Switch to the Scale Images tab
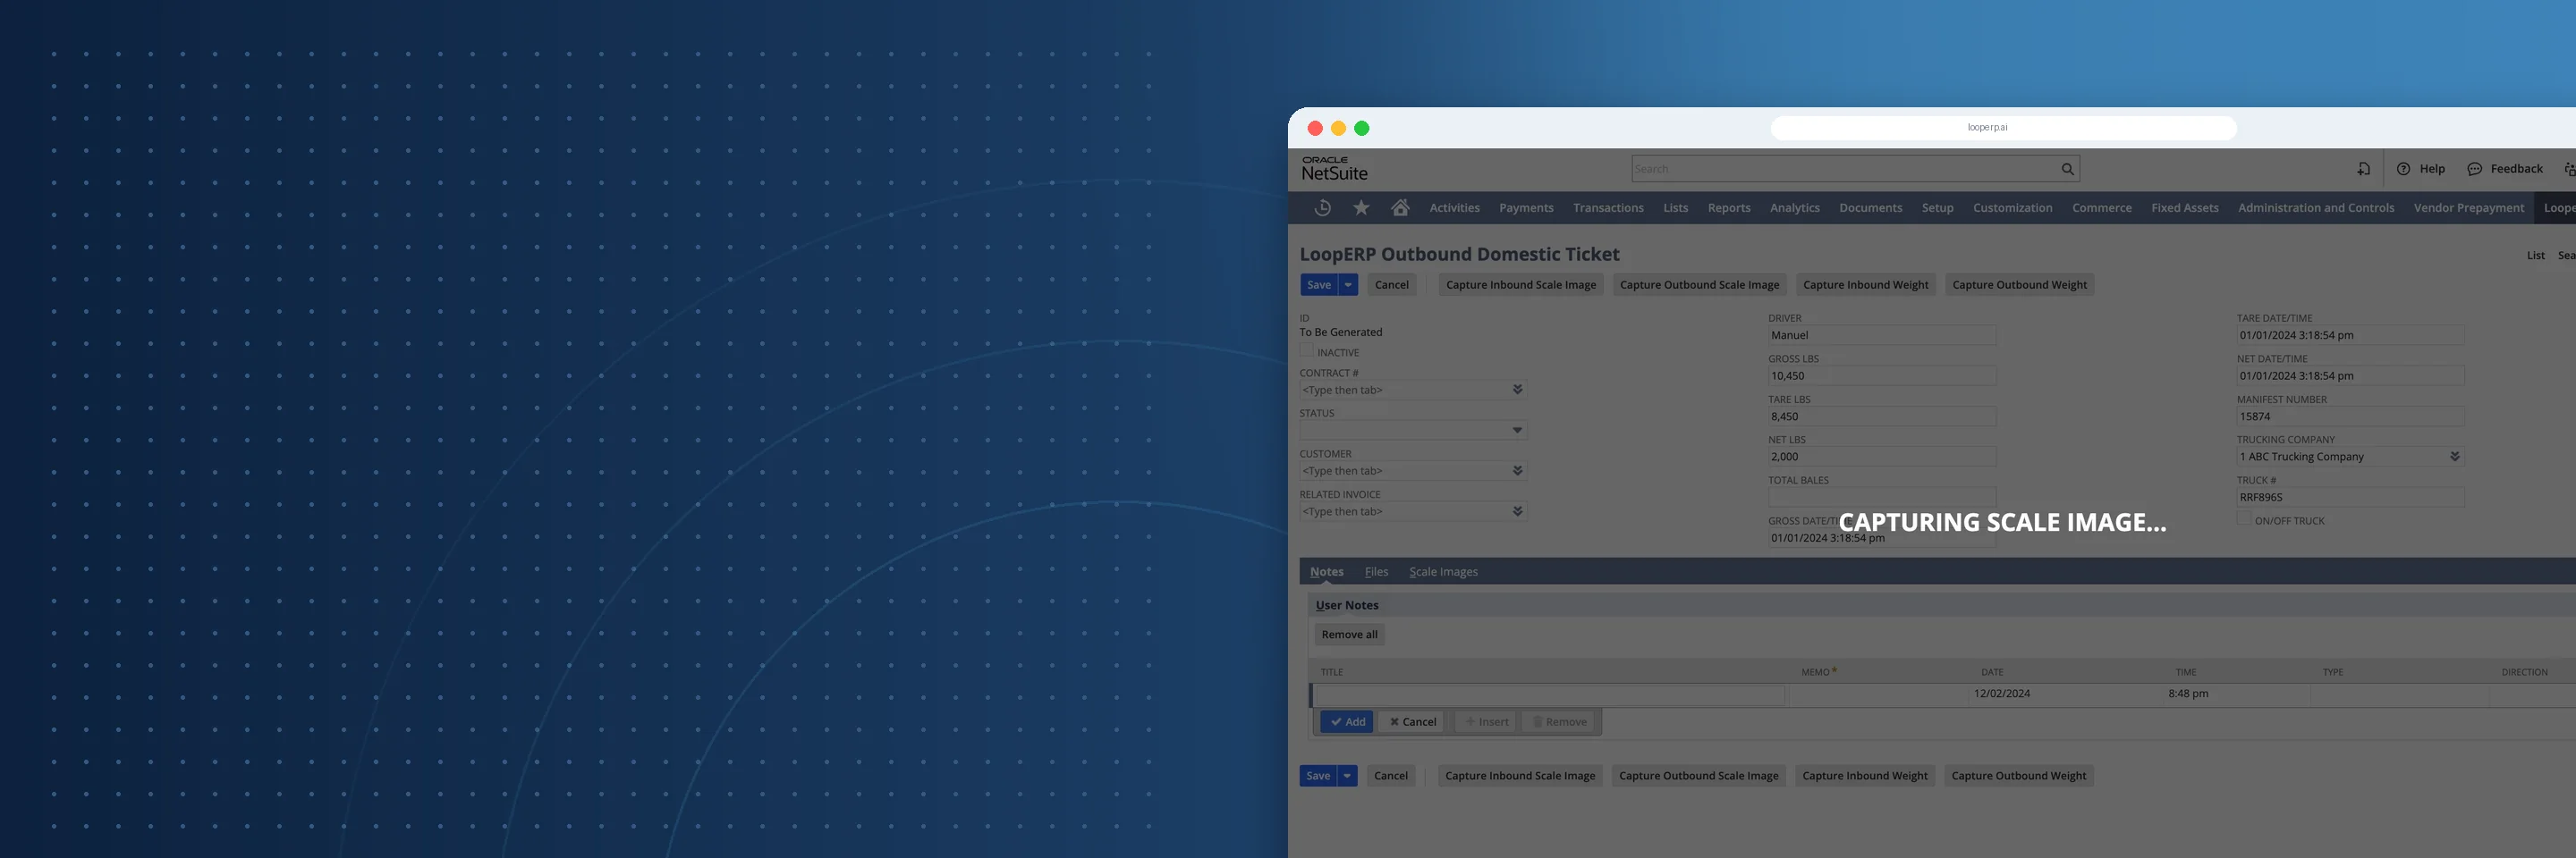Viewport: 2576px width, 858px height. 1443,572
